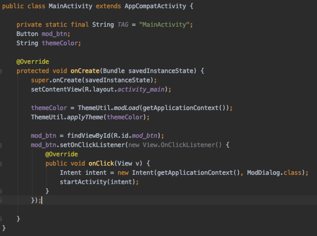Viewport: 317px width, 236px height.
Task: Click the ModDialog class reference
Action: (263, 173)
